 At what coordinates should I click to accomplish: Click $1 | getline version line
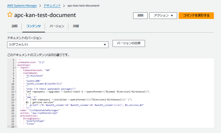click(40, 103)
